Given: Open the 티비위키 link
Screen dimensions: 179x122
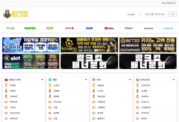Looking at the screenshot, I should click(x=14, y=96).
